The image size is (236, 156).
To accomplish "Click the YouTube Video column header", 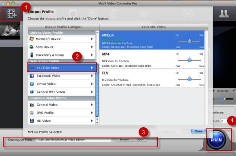I will 154,27.
